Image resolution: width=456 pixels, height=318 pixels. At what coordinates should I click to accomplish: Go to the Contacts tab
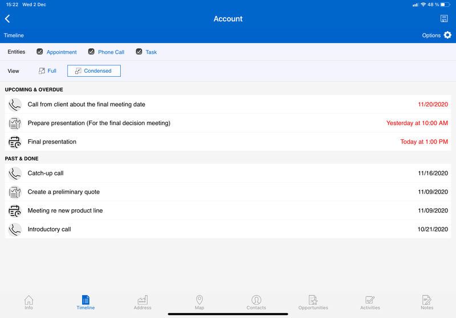click(x=256, y=303)
